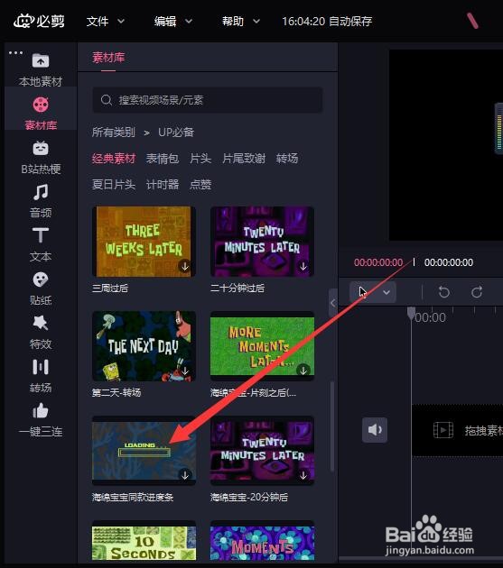503x568 pixels.
Task: Open the 本地素材 local media panel
Action: click(x=41, y=69)
